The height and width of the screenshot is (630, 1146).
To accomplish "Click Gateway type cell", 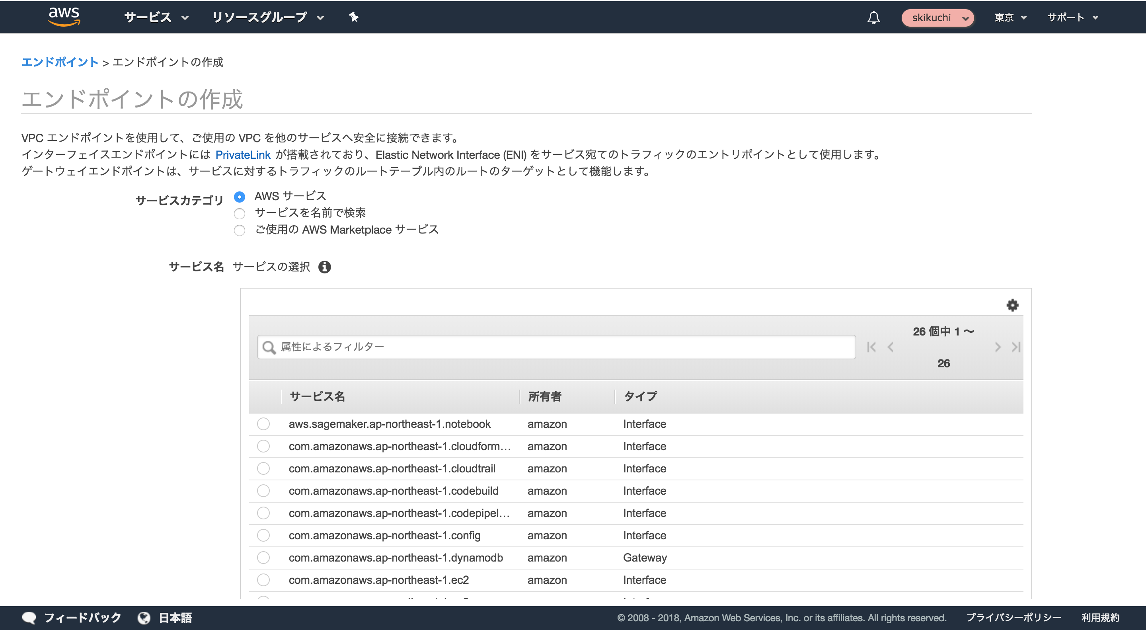I will point(645,558).
